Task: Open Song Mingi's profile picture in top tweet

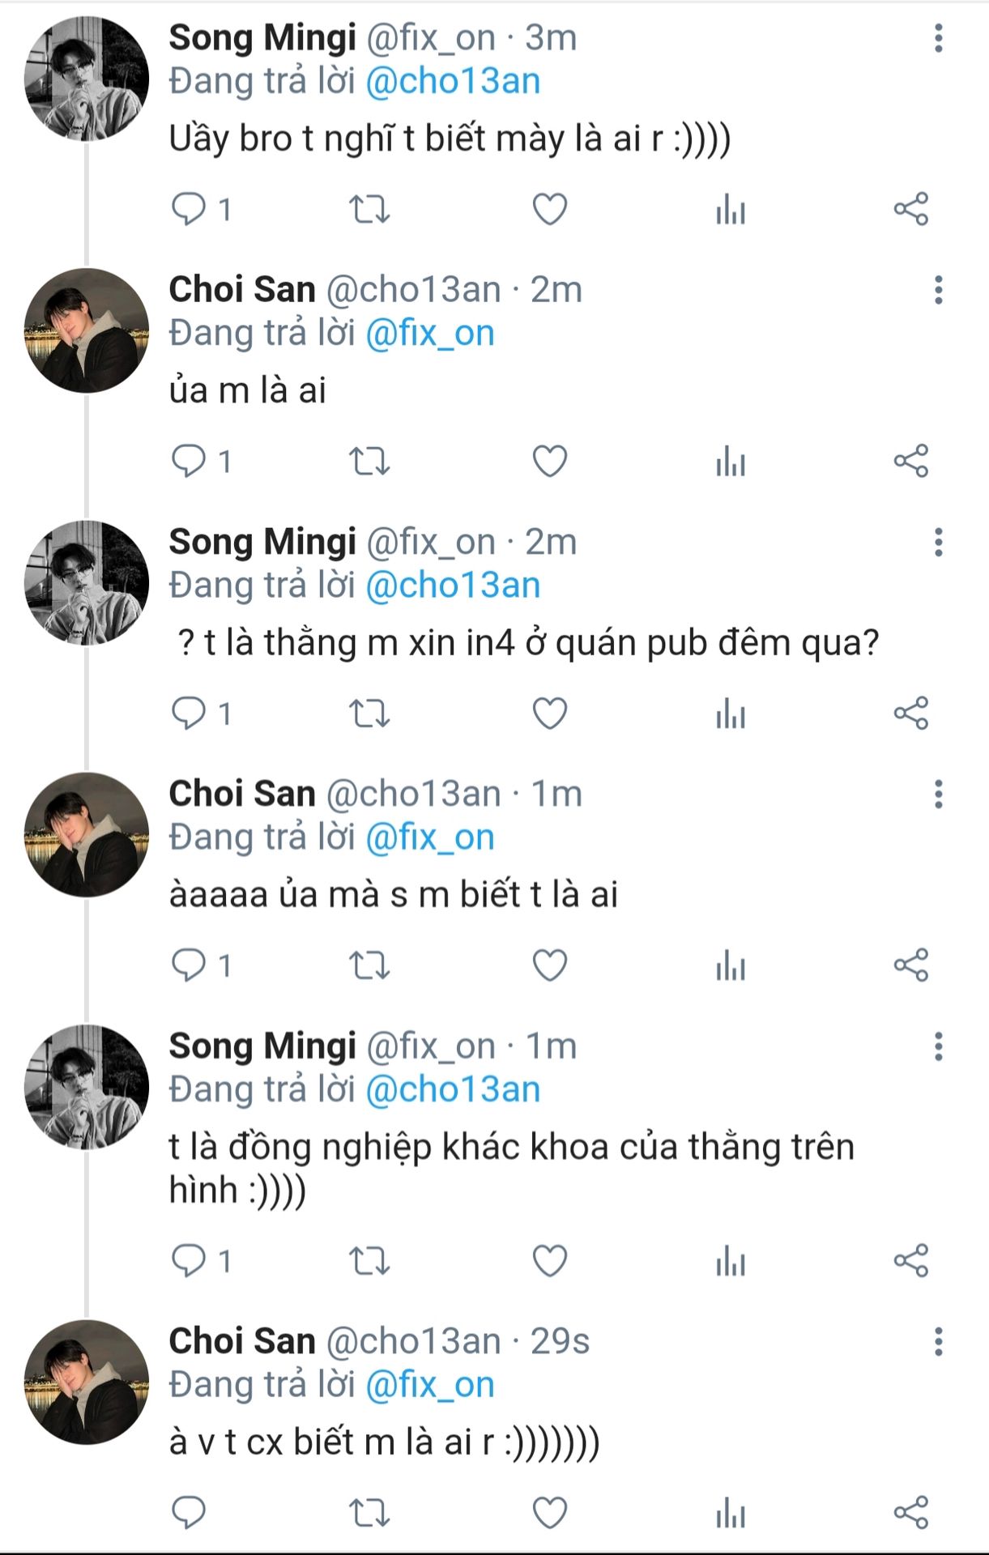Action: click(x=87, y=79)
